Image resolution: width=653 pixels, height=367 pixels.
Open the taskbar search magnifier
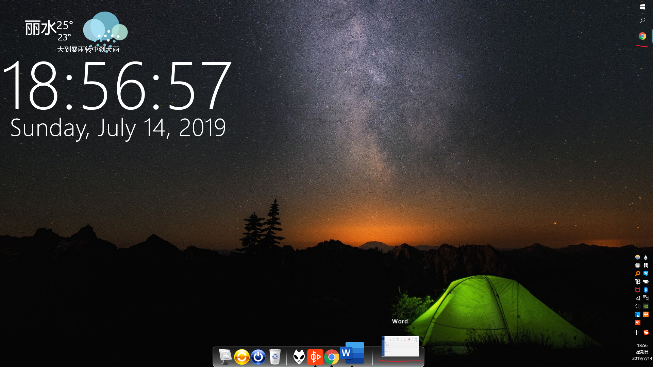point(642,20)
